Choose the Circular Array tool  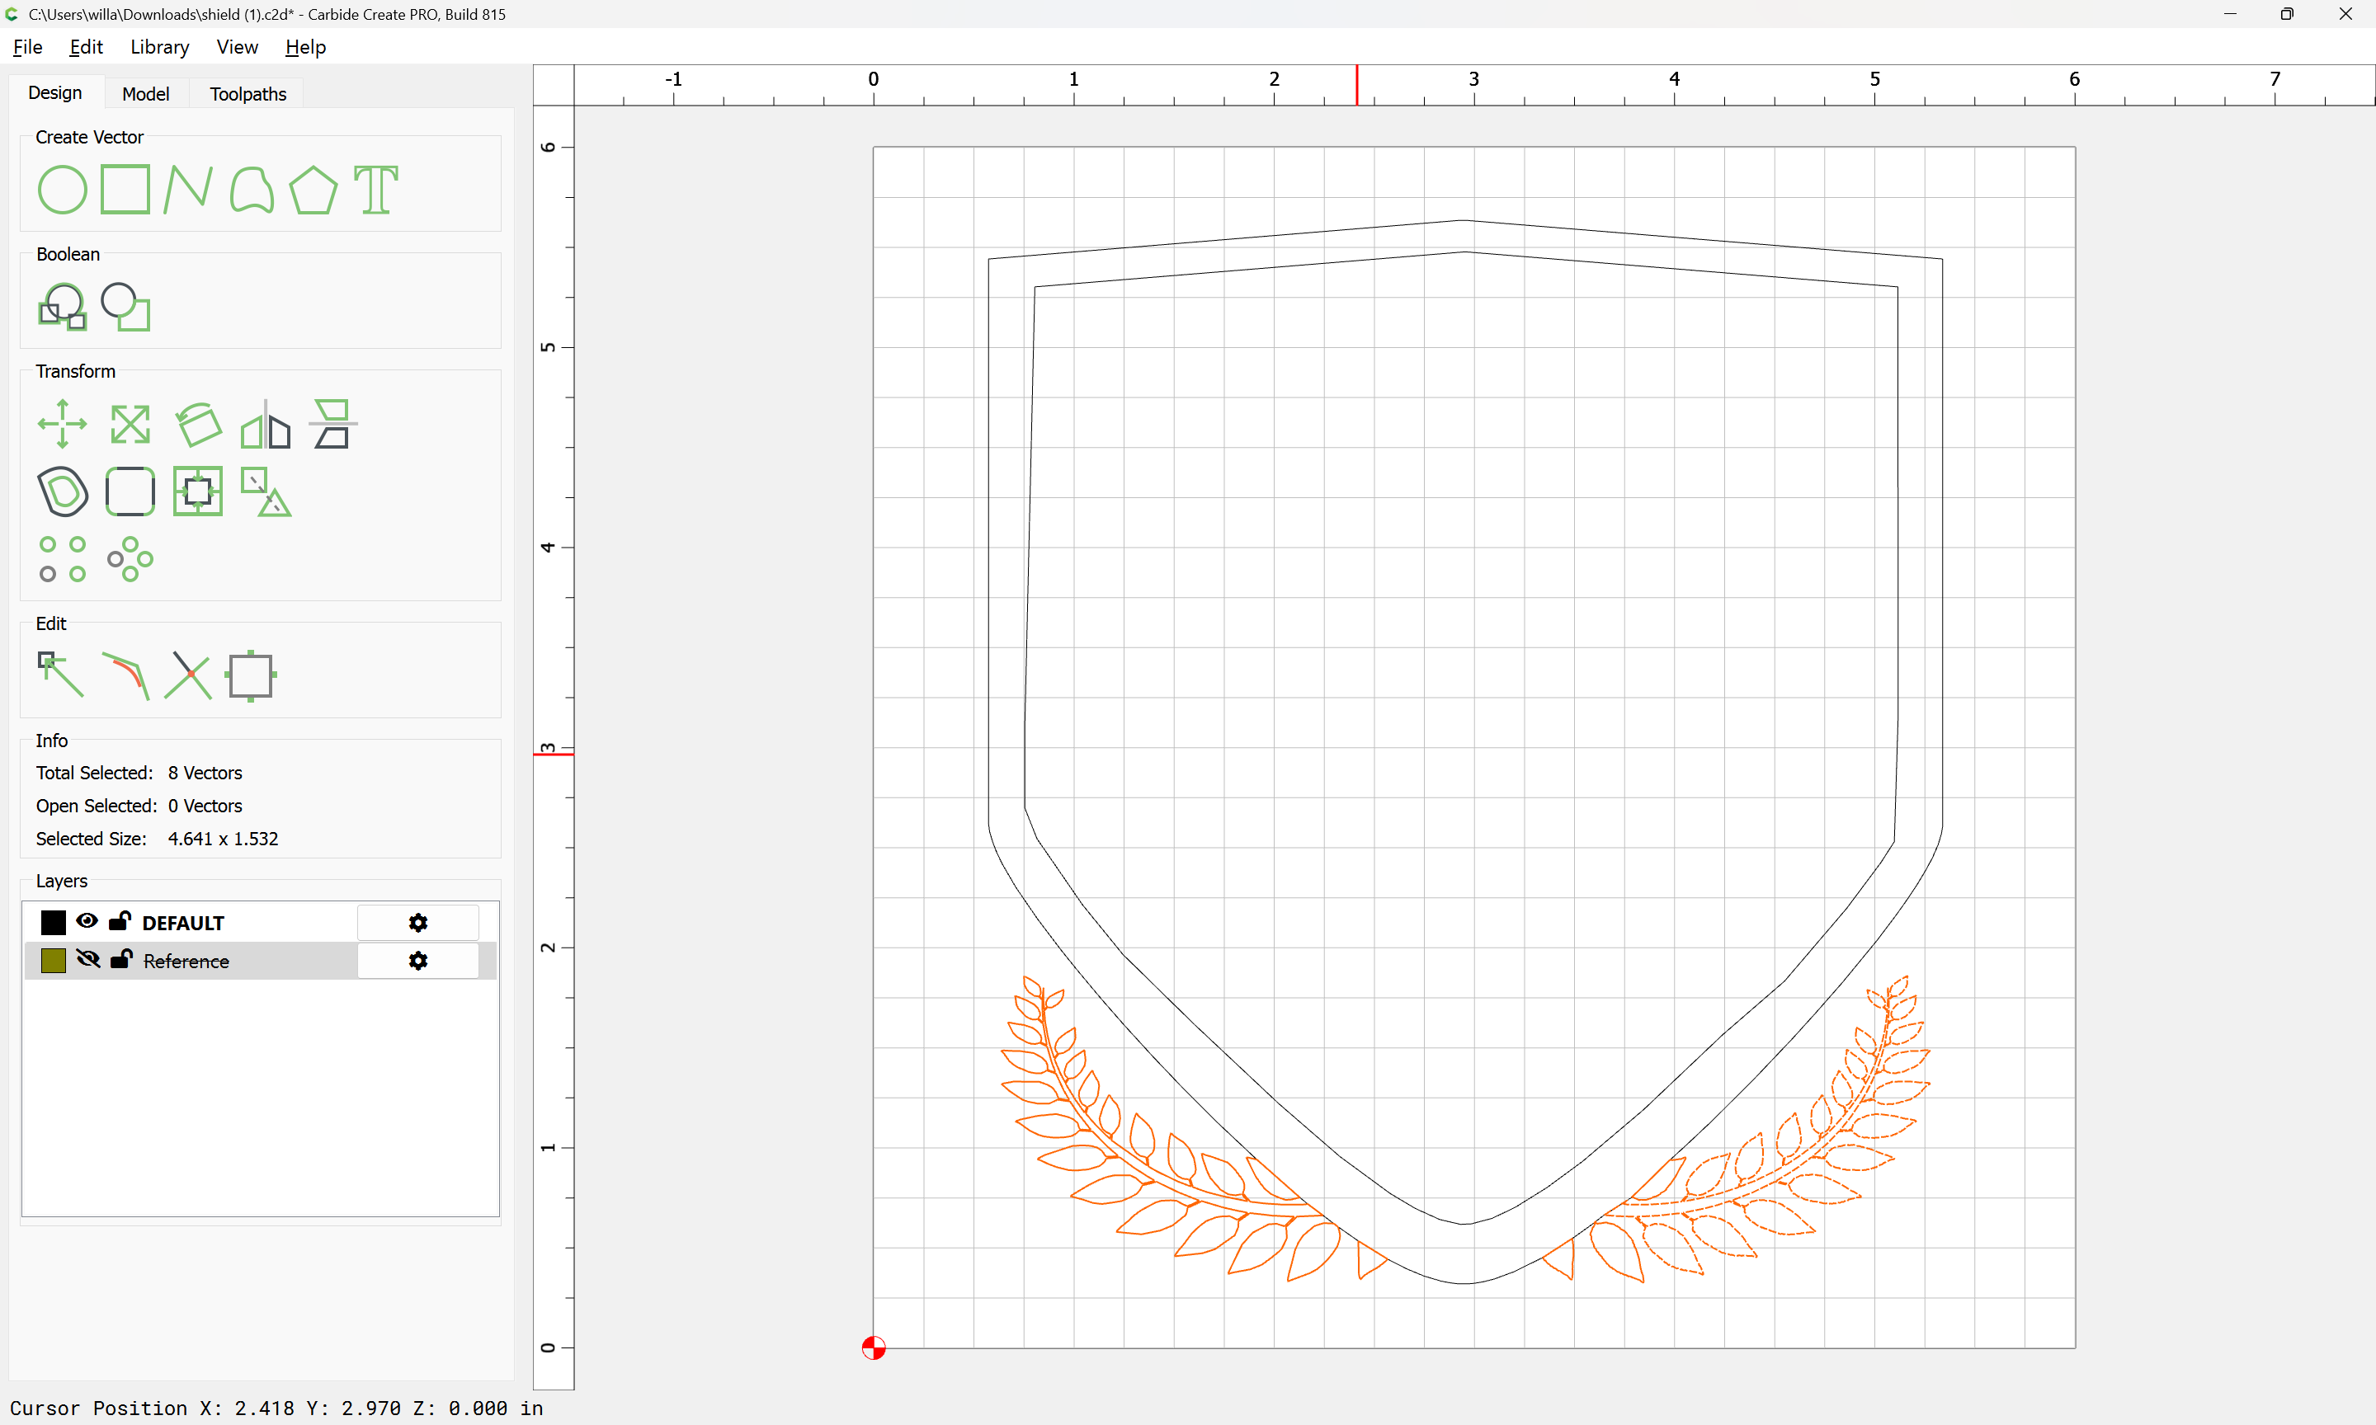pos(130,559)
